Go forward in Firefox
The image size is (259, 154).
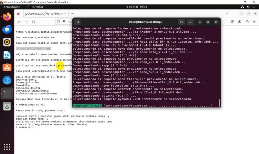[26, 22]
